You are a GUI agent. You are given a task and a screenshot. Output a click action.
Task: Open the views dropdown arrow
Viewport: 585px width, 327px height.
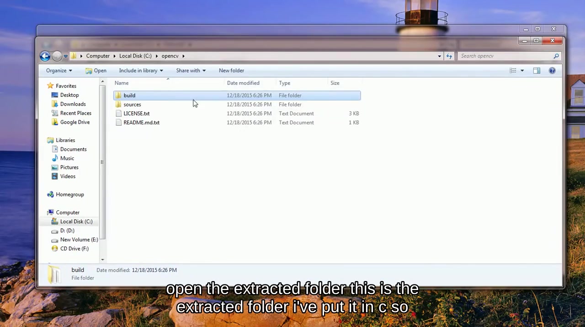pos(521,70)
